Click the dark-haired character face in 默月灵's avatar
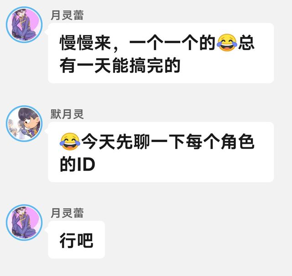292x276 pixels. 30,119
